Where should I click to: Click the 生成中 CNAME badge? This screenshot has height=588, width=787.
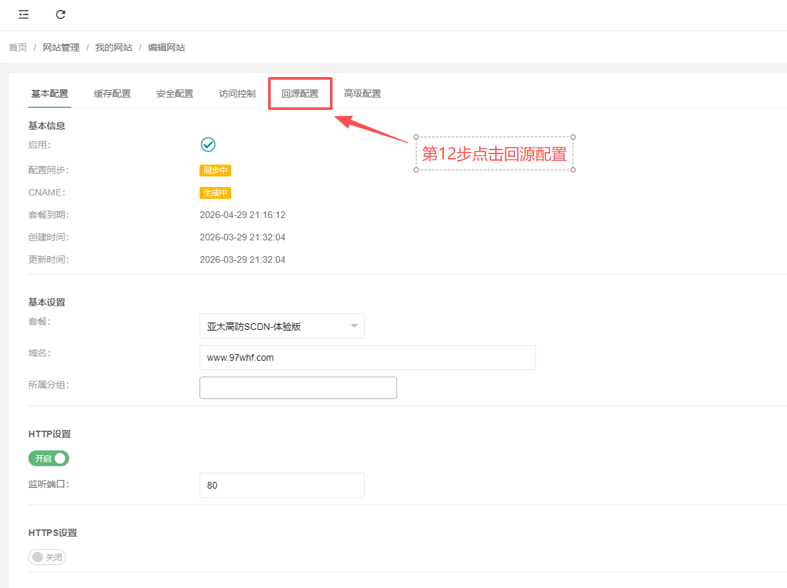point(215,193)
